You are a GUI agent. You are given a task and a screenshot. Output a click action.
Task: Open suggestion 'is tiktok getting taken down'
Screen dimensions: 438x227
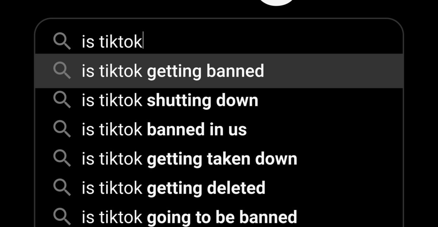[x=219, y=159]
